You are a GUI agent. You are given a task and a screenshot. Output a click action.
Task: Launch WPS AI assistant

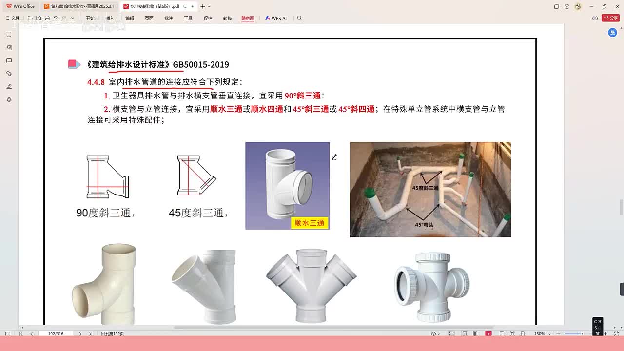[x=276, y=18]
